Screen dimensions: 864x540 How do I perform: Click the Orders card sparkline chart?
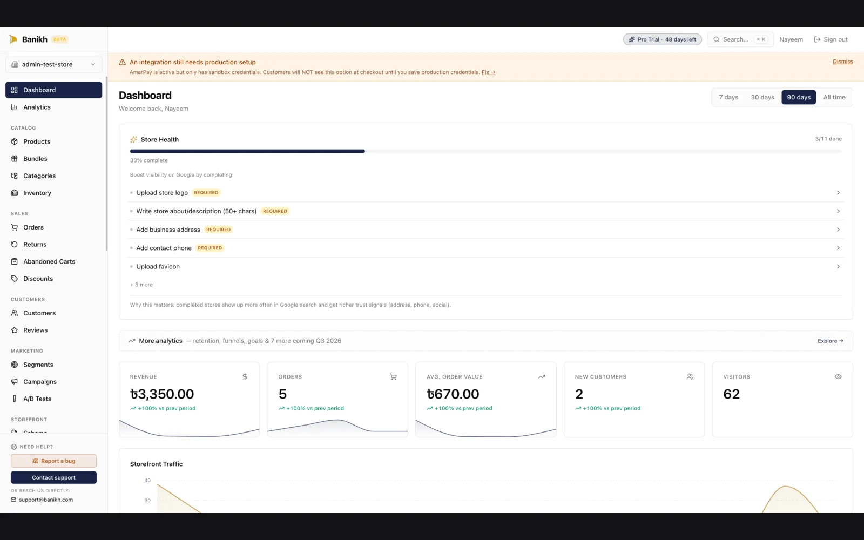click(x=337, y=427)
